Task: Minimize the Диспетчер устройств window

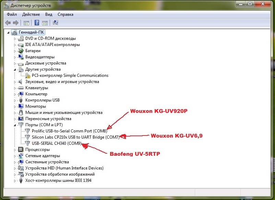Action: 241,4
